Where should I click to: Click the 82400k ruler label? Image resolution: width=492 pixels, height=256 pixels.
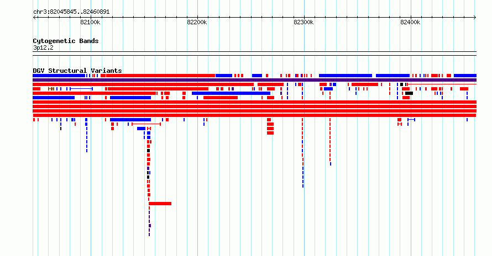(410, 22)
